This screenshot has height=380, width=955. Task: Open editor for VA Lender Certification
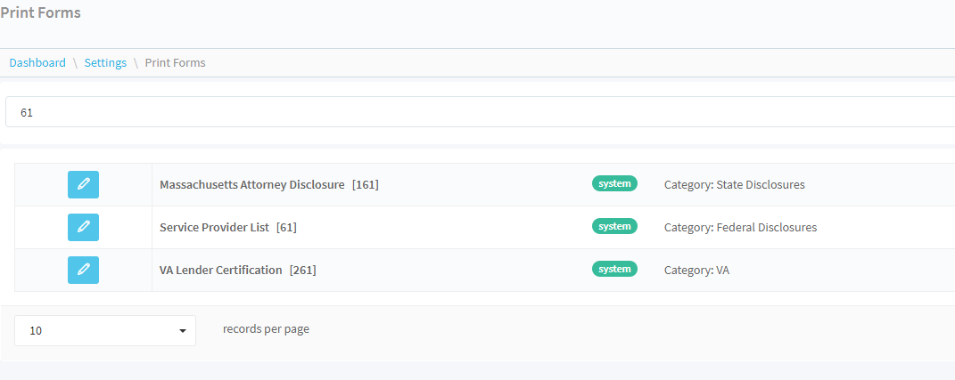click(x=83, y=270)
